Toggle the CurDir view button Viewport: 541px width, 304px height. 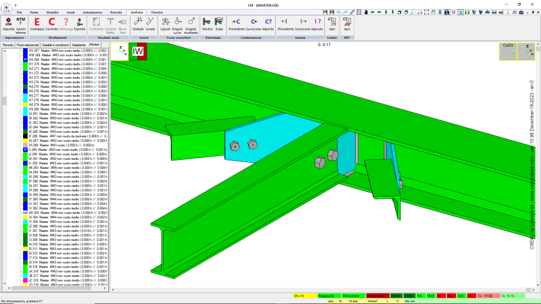pyautogui.click(x=508, y=51)
